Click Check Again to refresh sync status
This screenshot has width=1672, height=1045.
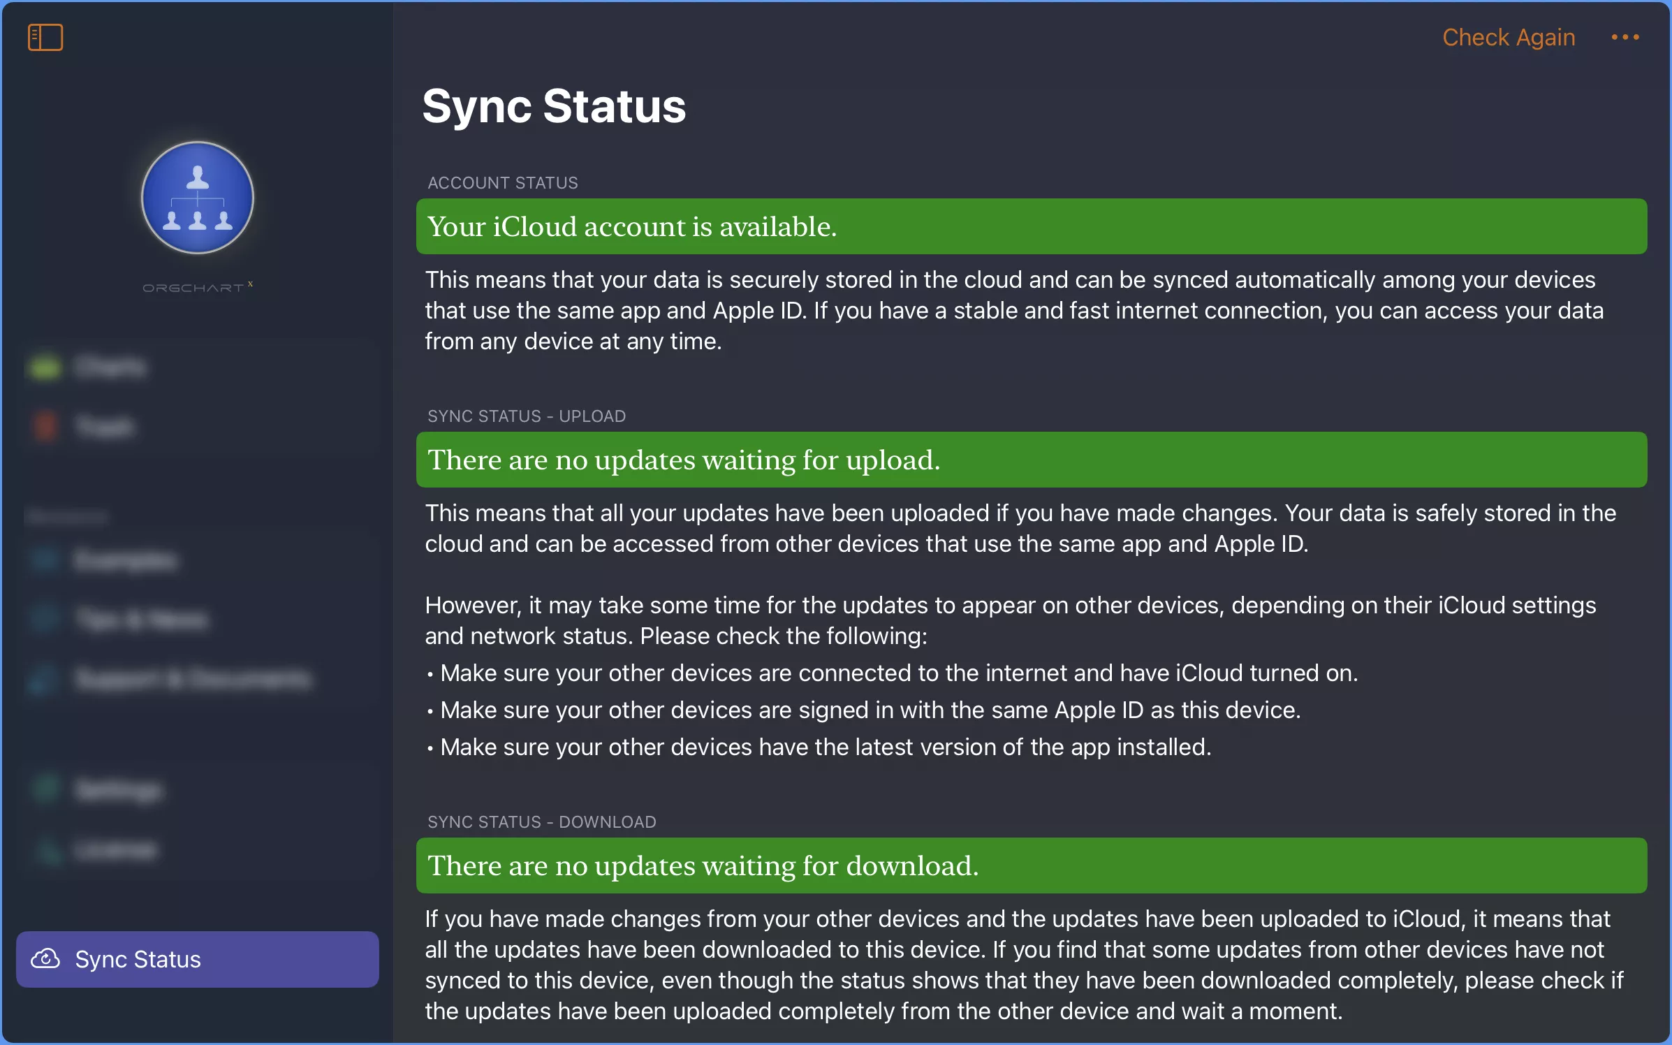click(1509, 36)
